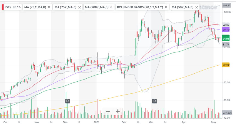Click the December dividend D marker

coord(67,101)
